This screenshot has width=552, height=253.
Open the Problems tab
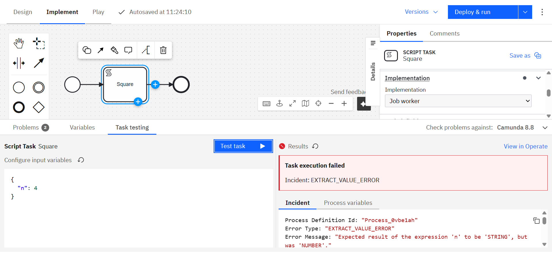[30, 128]
